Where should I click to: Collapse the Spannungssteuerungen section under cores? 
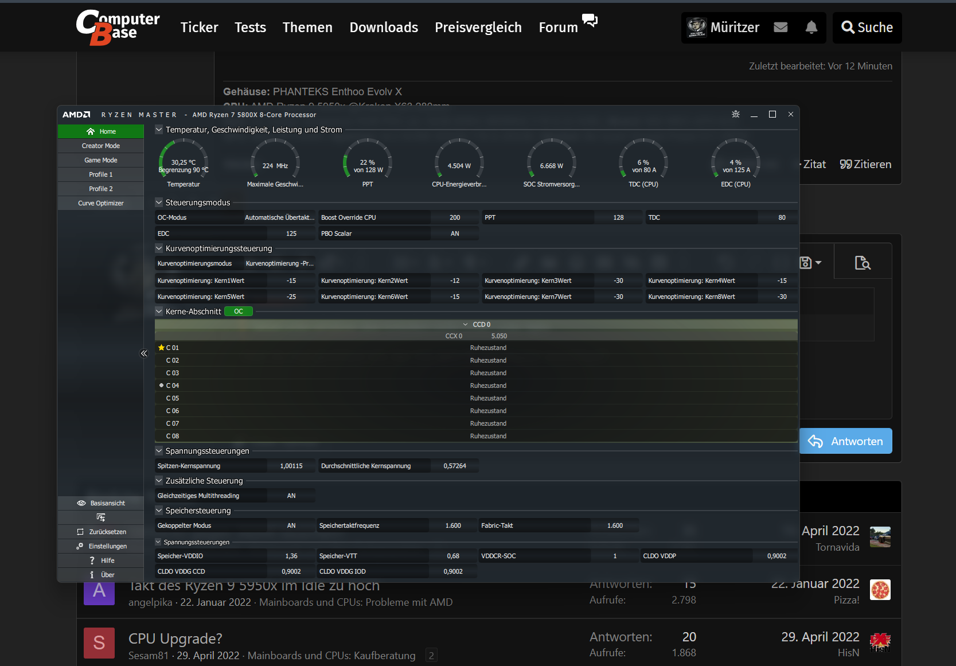click(159, 451)
